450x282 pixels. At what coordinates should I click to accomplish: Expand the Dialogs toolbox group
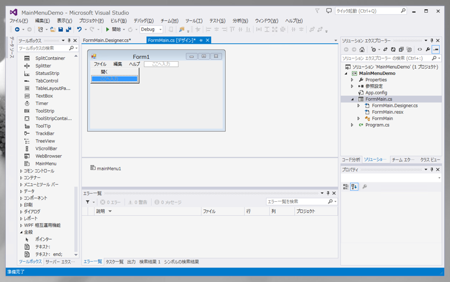tap(21, 212)
